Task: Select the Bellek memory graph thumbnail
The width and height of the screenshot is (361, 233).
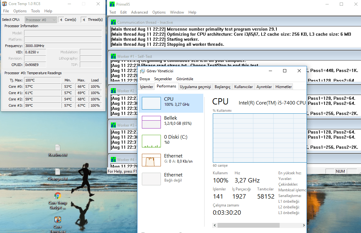Action: pyautogui.click(x=151, y=122)
